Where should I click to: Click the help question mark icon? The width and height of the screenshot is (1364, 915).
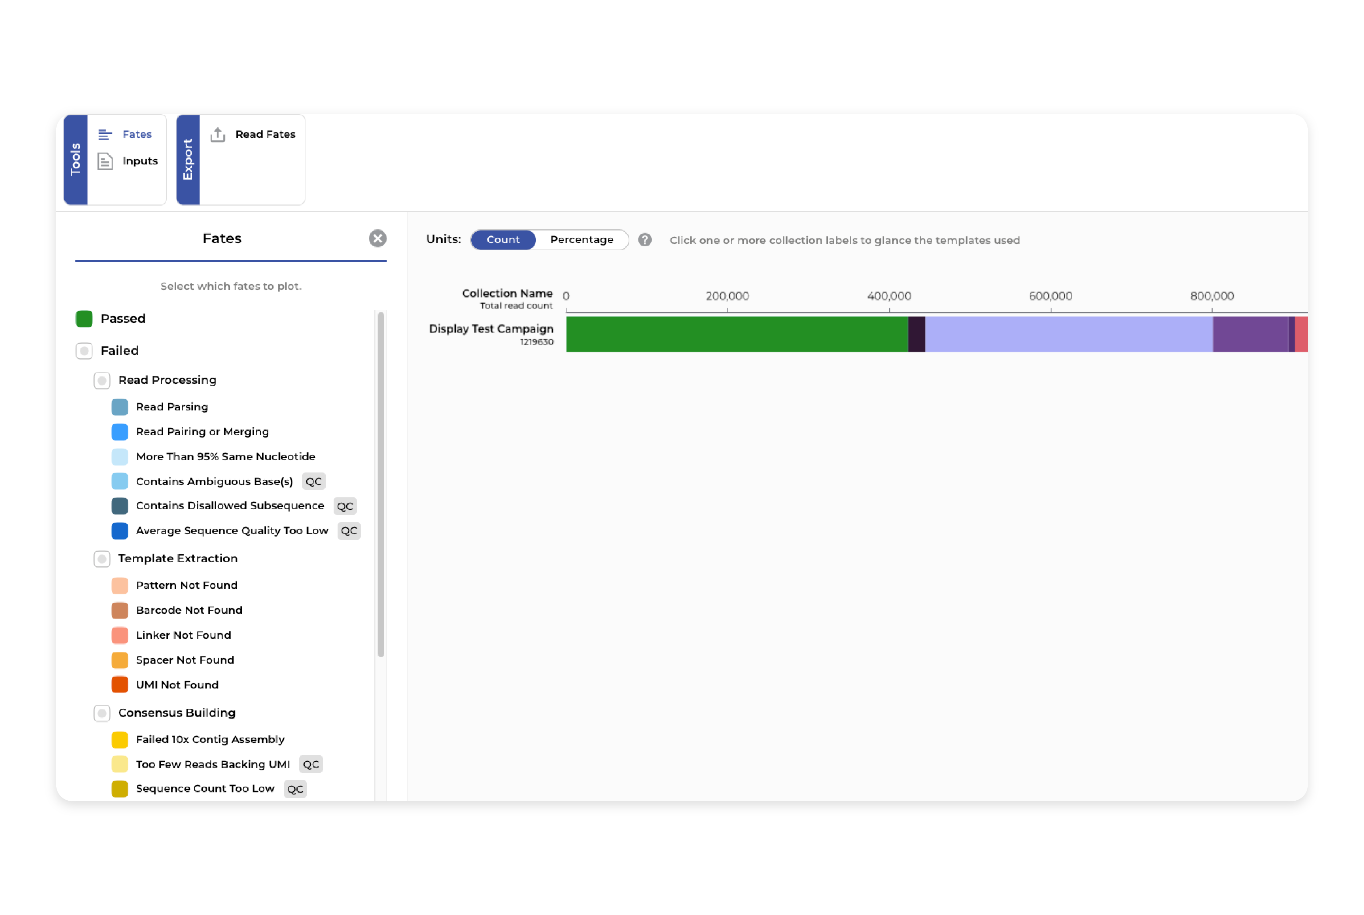pyautogui.click(x=644, y=240)
